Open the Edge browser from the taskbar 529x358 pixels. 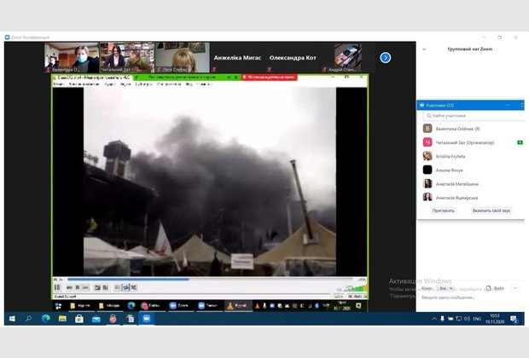(x=45, y=318)
